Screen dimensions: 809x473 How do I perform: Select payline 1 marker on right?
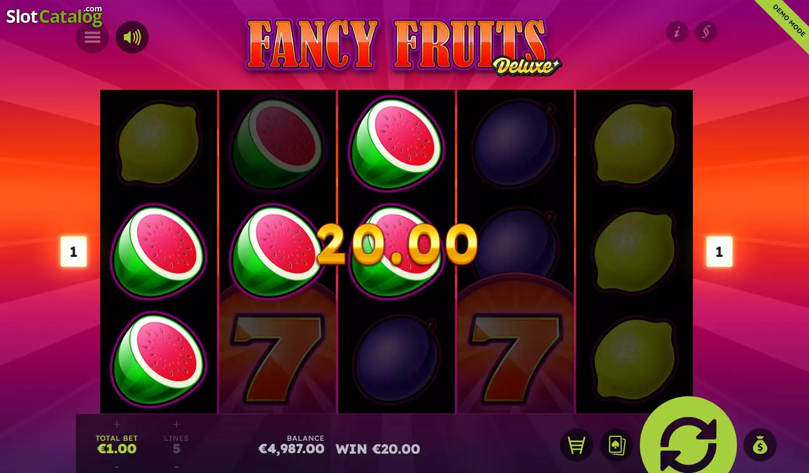[719, 252]
